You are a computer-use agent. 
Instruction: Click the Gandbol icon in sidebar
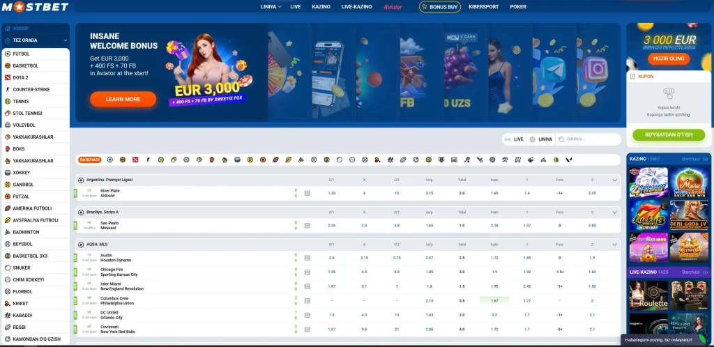[x=8, y=185]
